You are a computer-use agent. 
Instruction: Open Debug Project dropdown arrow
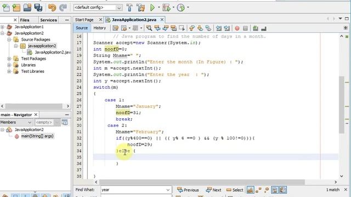click(173, 7)
